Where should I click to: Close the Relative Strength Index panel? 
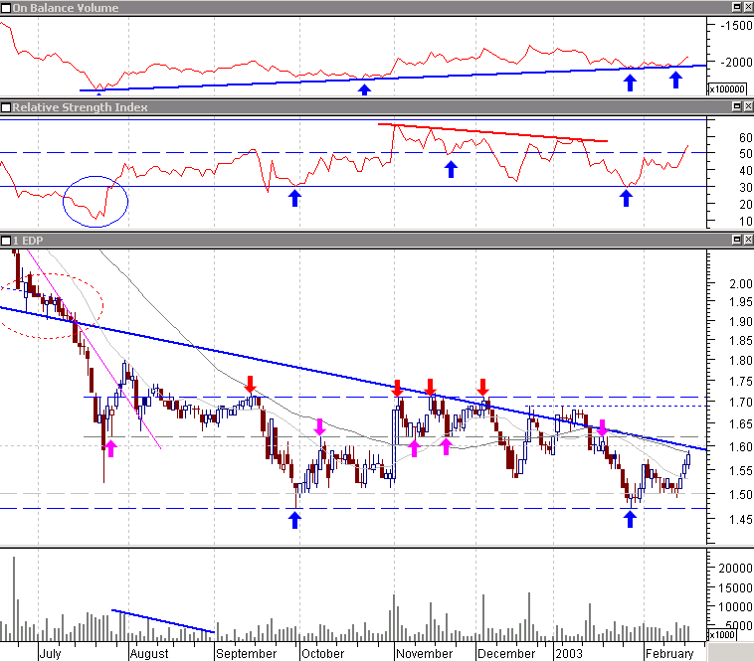tap(748, 106)
